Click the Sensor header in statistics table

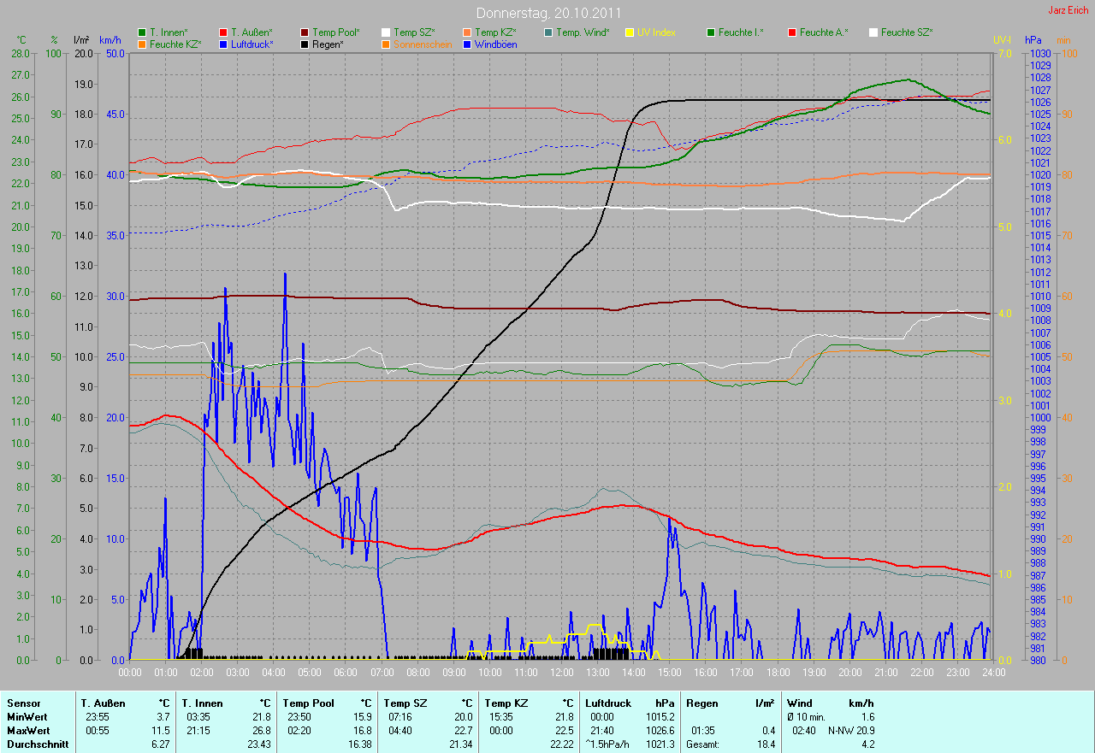23,703
